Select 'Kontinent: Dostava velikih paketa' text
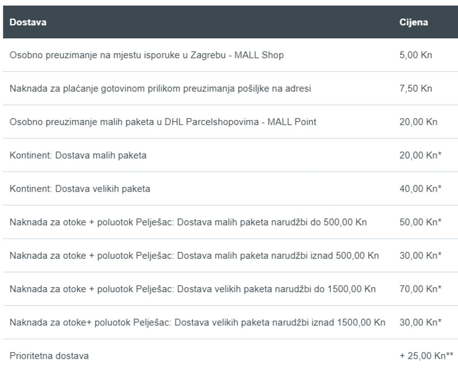458x372 pixels. coord(80,189)
